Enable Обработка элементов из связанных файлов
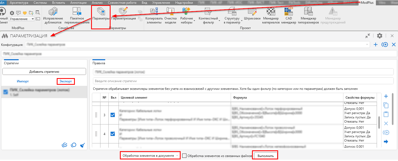 [x=184, y=156]
